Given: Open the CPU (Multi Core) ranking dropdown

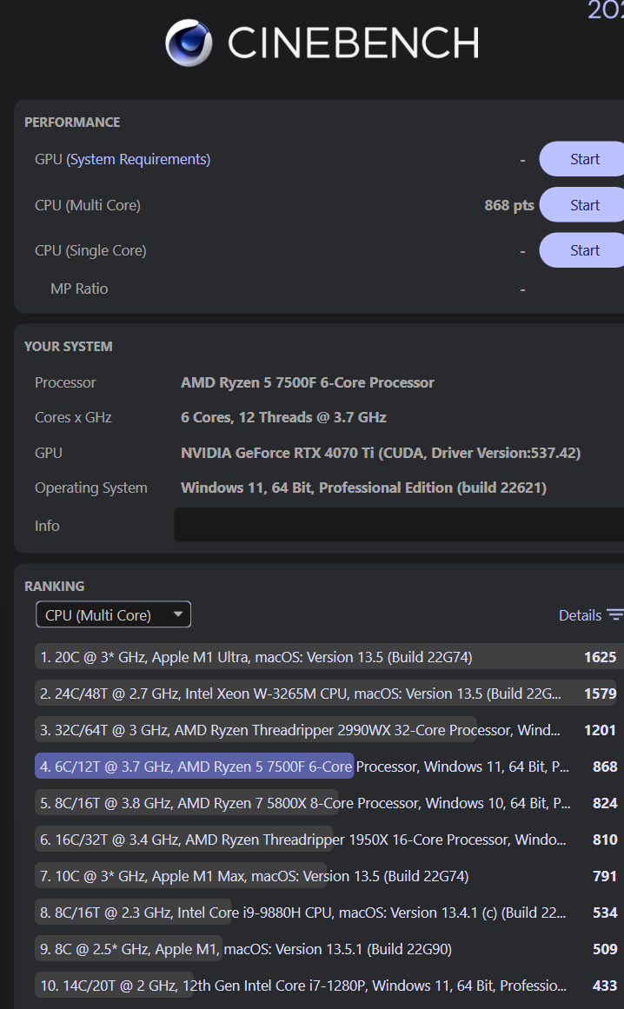Looking at the screenshot, I should (x=113, y=615).
